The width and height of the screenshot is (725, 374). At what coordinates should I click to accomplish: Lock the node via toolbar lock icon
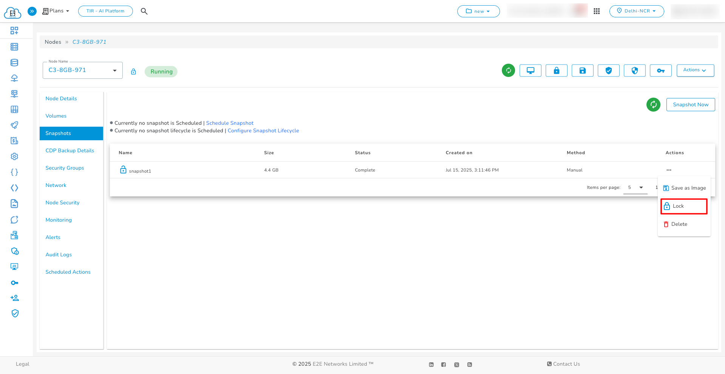[556, 71]
